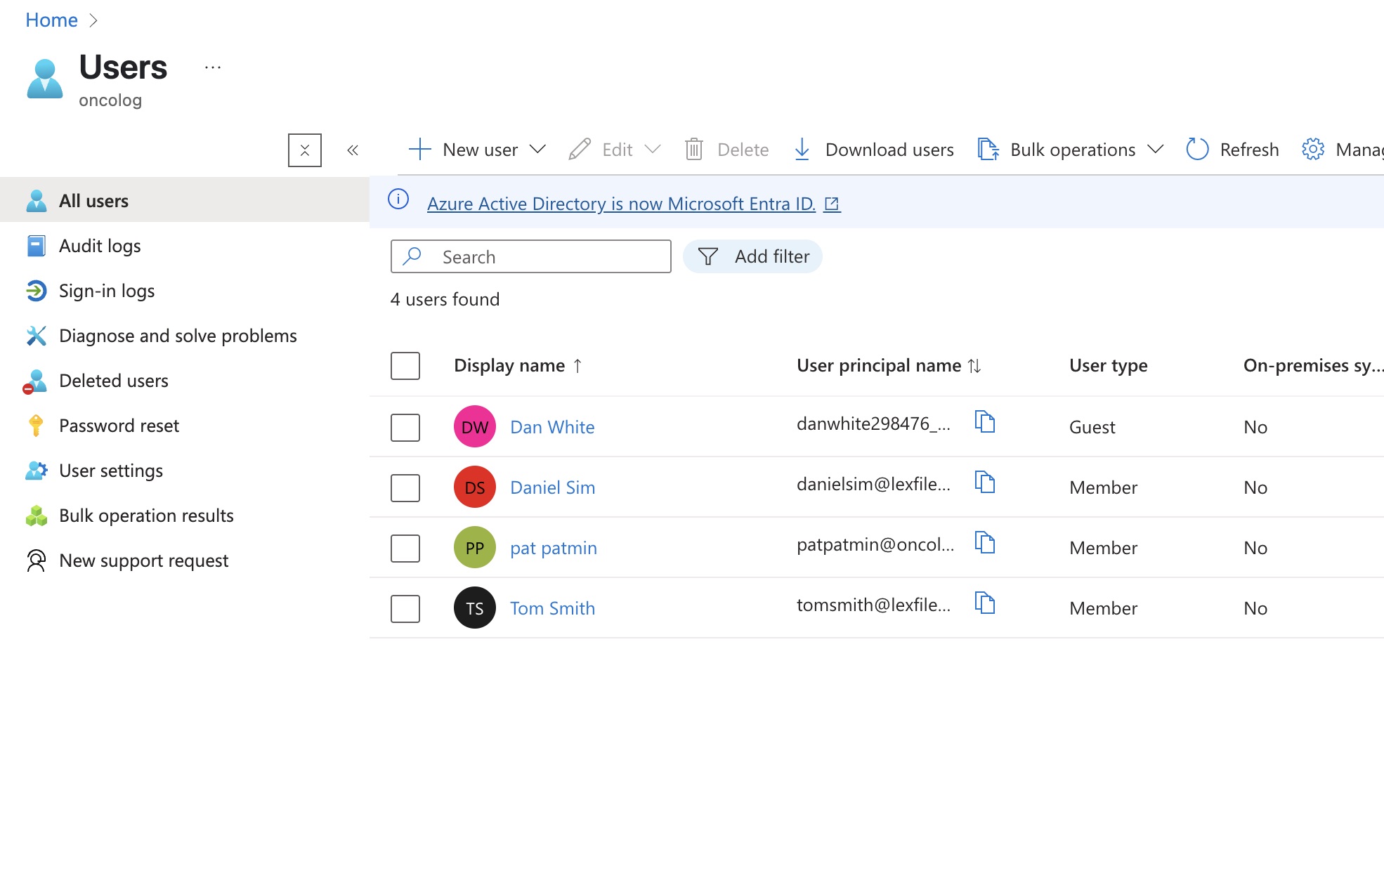Copy danielsim principal name

pos(985,482)
